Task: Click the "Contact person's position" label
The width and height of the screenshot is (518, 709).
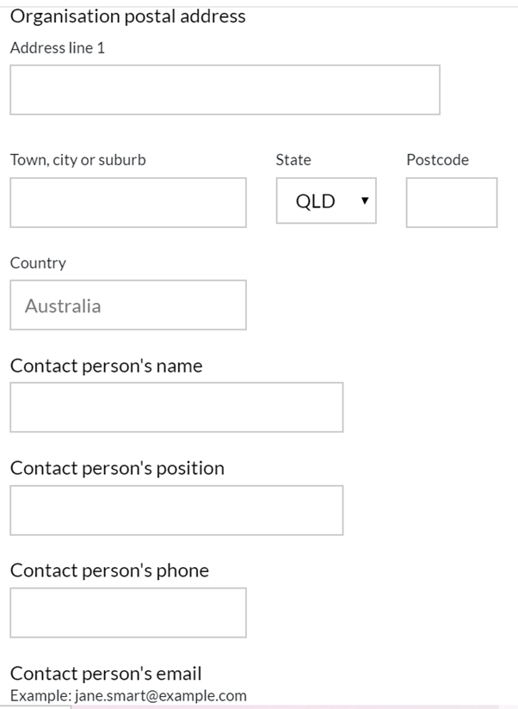Action: [x=117, y=468]
